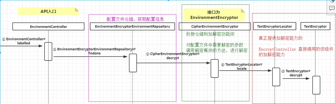
Task: Click the message label '⑤ TextEncryptor# decrypt'
Action: coord(296,73)
